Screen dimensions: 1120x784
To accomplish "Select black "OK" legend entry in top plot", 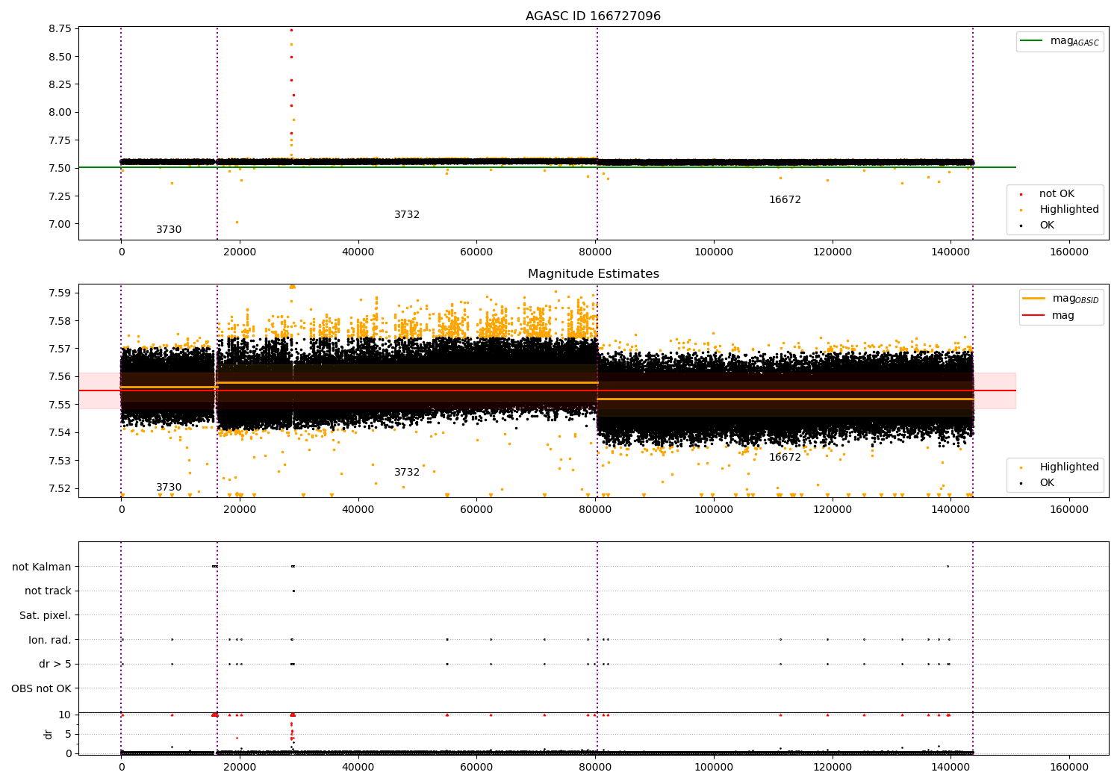I will pos(1038,225).
